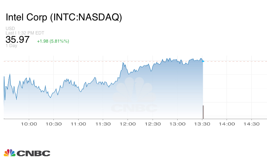Click the 11:30 time axis label

point(103,124)
